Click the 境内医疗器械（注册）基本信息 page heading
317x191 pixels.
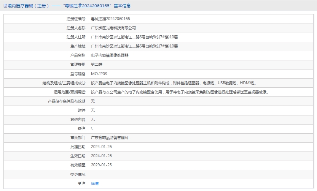click(69, 6)
